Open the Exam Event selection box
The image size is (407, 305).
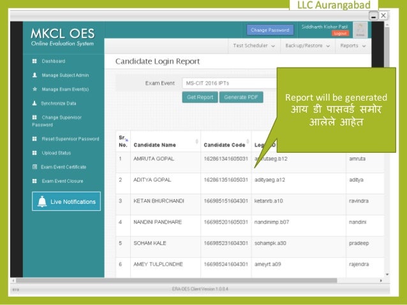point(230,83)
